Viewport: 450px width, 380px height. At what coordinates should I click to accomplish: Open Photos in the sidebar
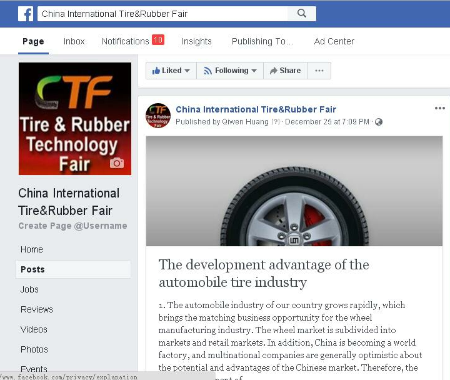pos(34,349)
